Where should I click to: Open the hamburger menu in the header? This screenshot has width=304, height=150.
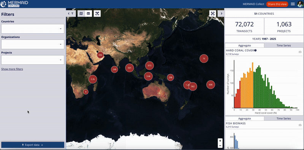[293, 4]
